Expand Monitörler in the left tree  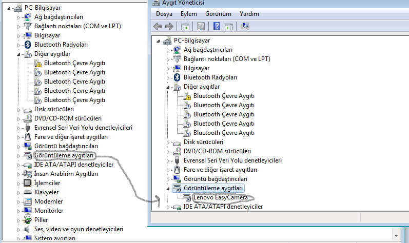tap(18, 211)
